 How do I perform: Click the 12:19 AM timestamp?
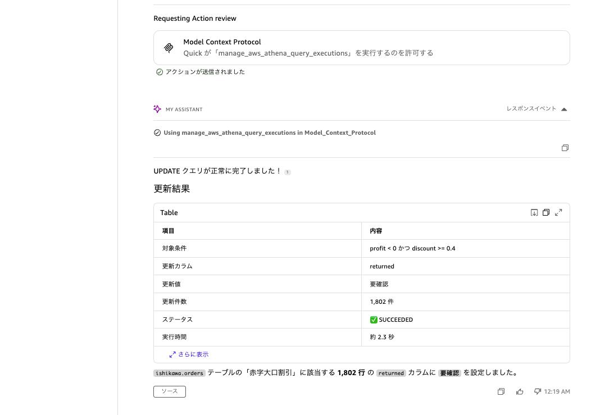(x=557, y=391)
